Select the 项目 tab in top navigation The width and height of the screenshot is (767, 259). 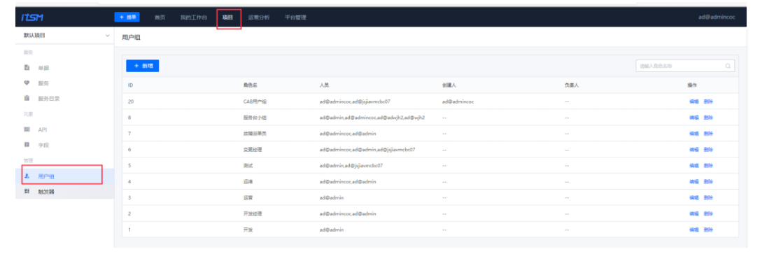coord(227,17)
